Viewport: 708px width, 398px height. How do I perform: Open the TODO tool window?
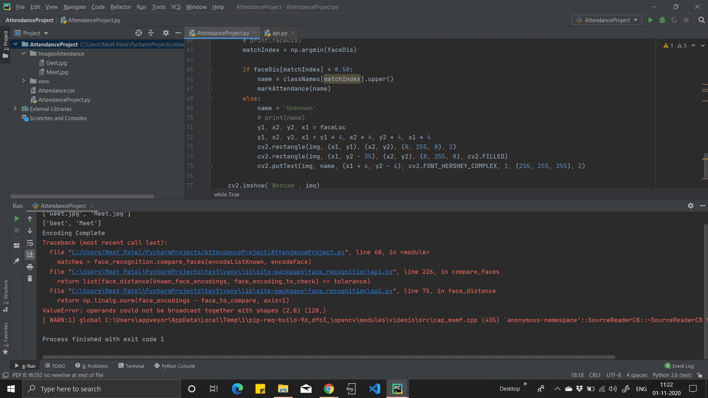coord(55,366)
